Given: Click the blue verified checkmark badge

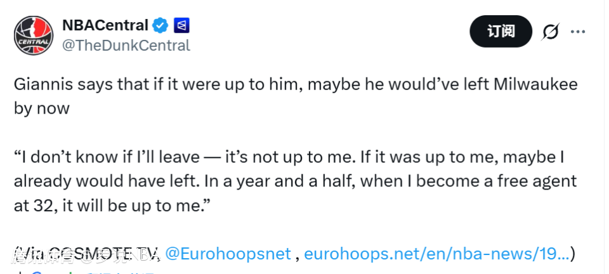Looking at the screenshot, I should pos(160,26).
